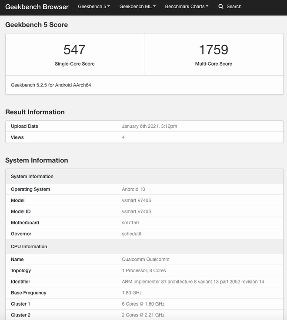The image size is (287, 320).
Task: Click the search magnifier icon
Action: coord(221,7)
